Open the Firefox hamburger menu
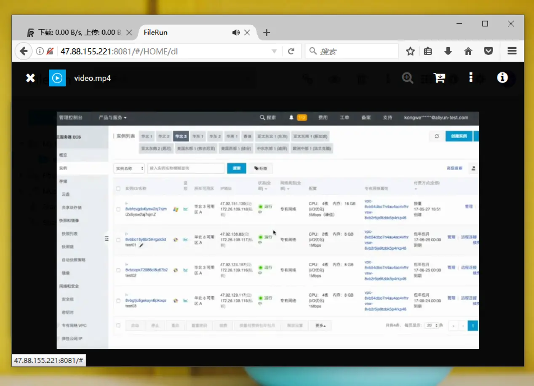534x386 pixels. click(x=512, y=51)
